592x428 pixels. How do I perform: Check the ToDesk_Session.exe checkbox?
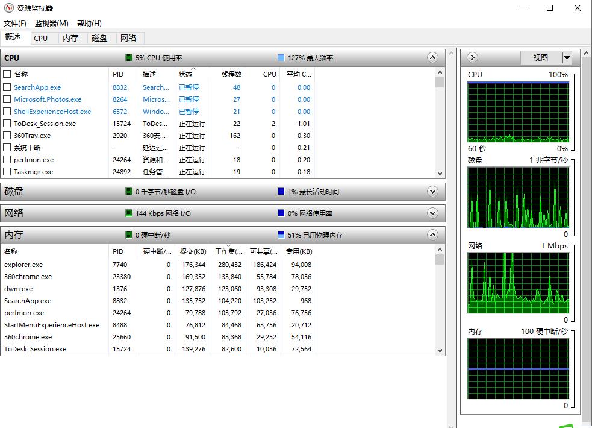(x=7, y=124)
